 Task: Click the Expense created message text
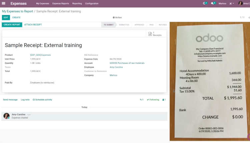(x=20, y=118)
